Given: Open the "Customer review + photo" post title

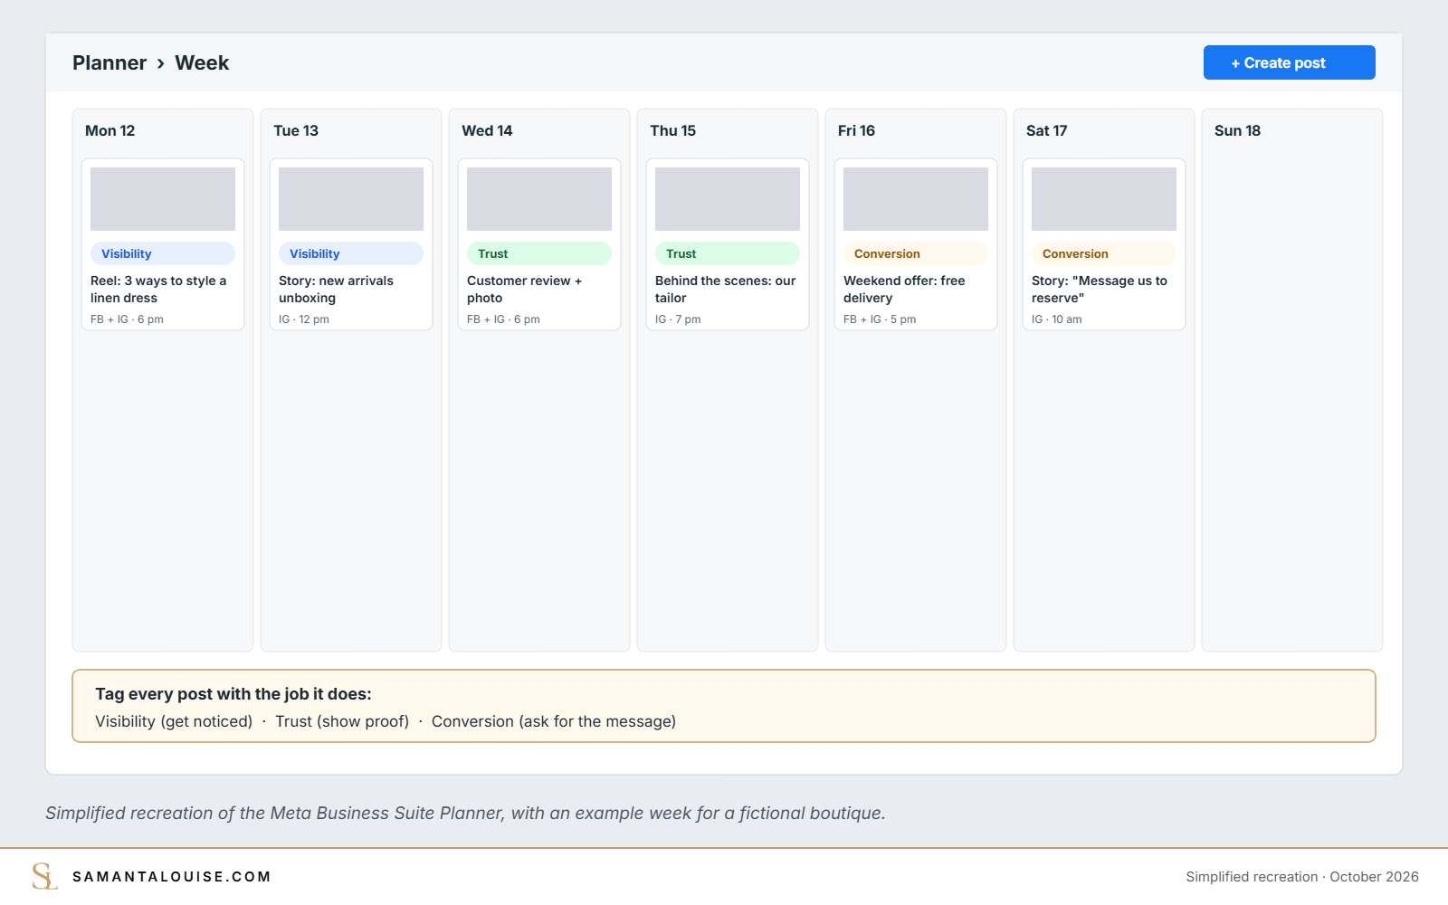Looking at the screenshot, I should [x=525, y=290].
